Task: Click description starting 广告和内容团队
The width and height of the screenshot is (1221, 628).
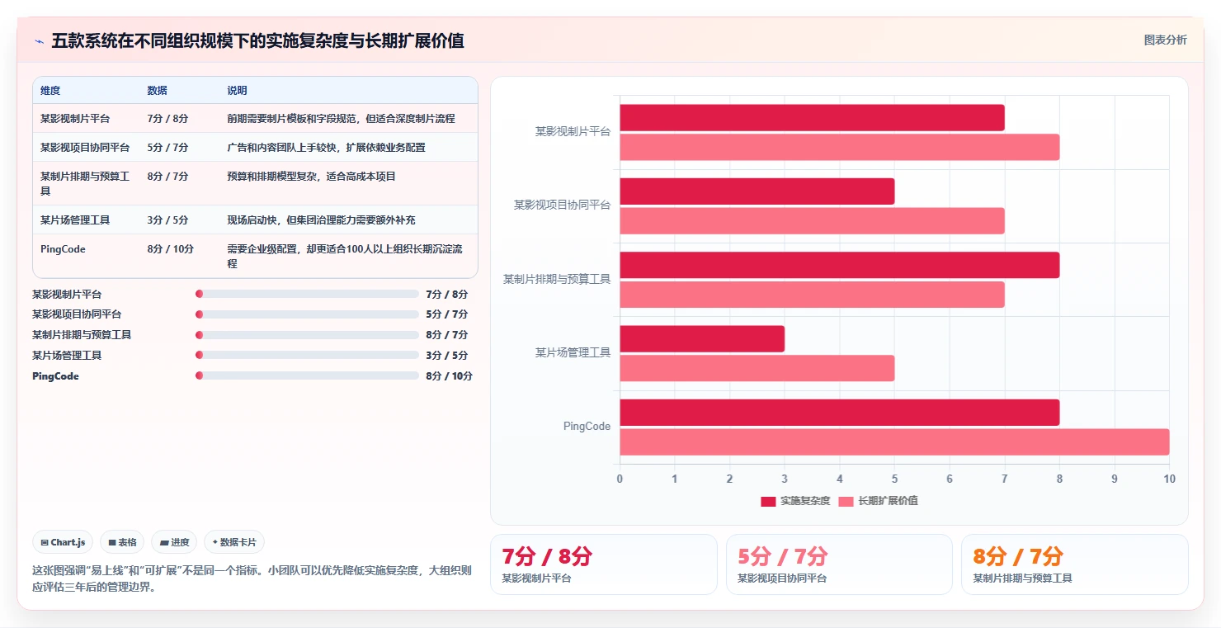Action: coord(326,148)
